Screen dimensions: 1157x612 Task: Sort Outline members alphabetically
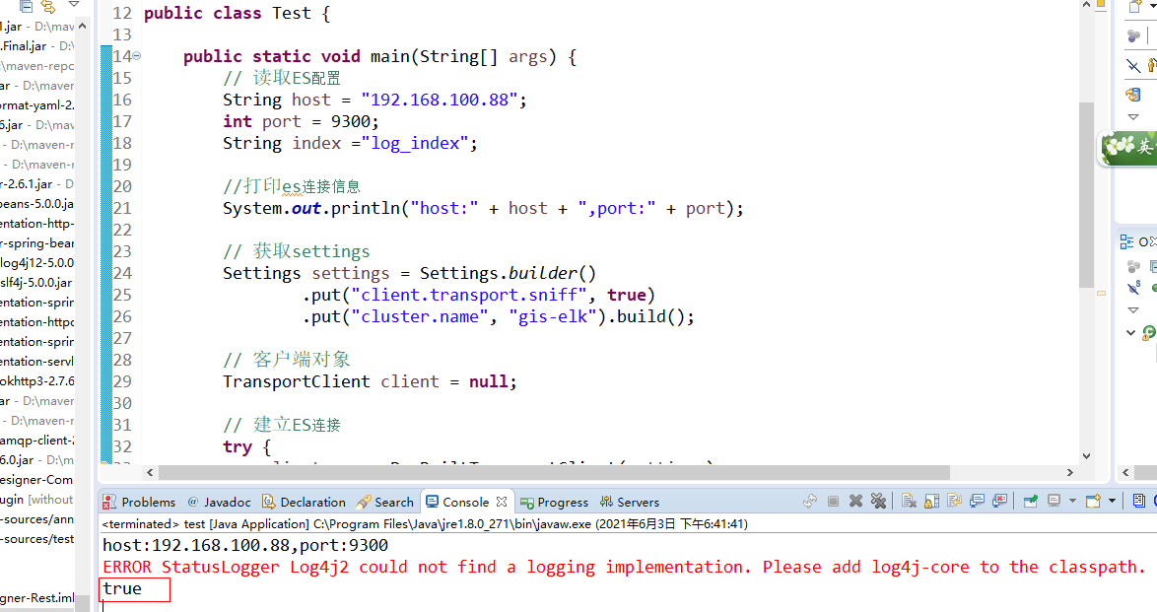coord(1132,266)
